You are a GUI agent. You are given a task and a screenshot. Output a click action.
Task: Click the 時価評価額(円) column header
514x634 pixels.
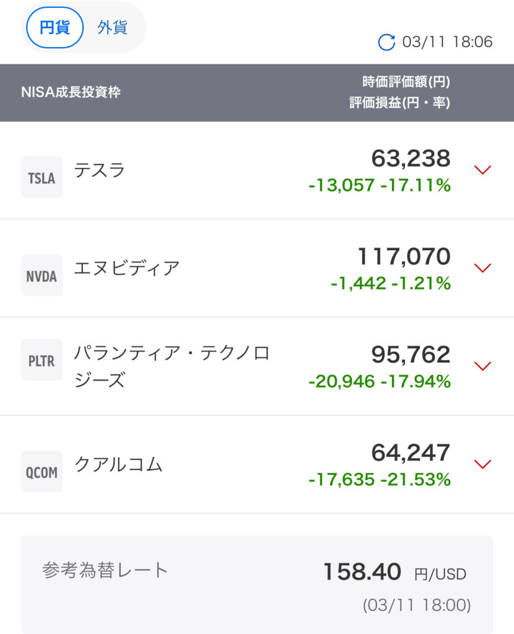[x=406, y=82]
